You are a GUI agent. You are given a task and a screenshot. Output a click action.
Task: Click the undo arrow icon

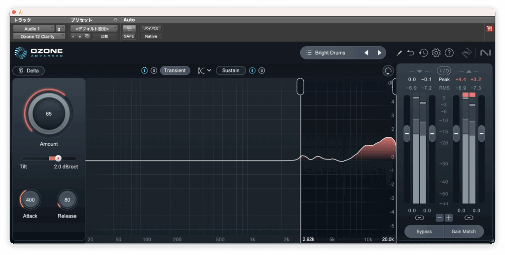tap(411, 53)
